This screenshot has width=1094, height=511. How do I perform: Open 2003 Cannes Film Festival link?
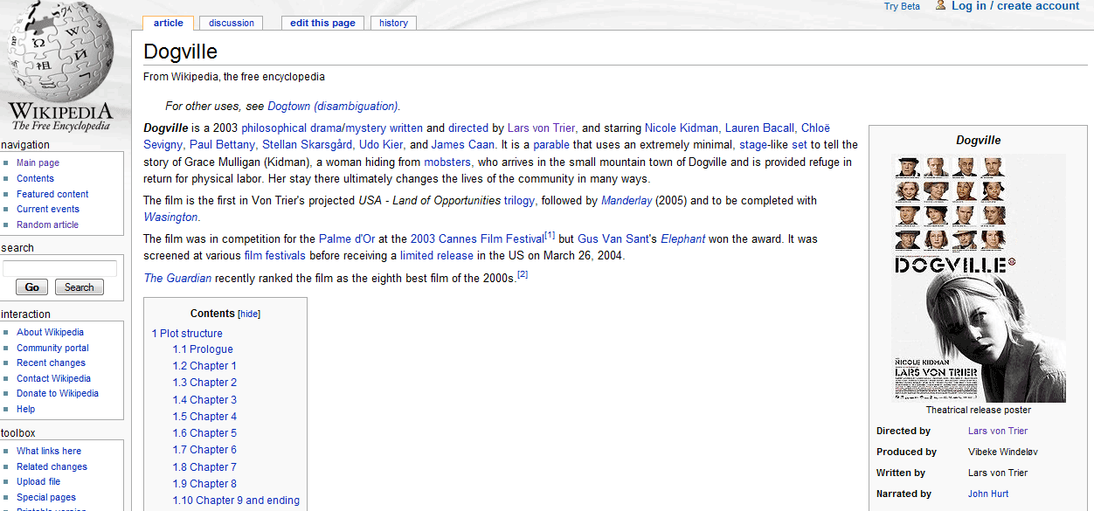(x=477, y=238)
